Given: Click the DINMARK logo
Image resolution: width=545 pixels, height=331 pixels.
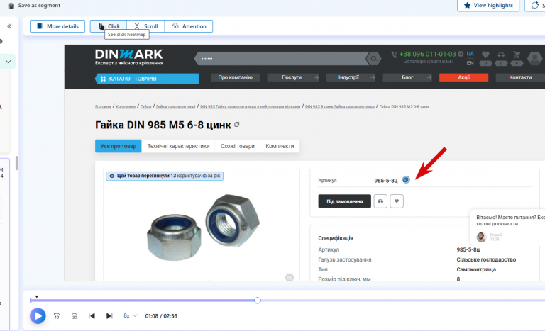Looking at the screenshot, I should [129, 57].
